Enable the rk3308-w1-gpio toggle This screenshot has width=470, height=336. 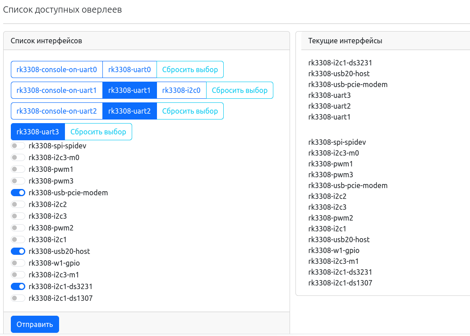point(18,263)
